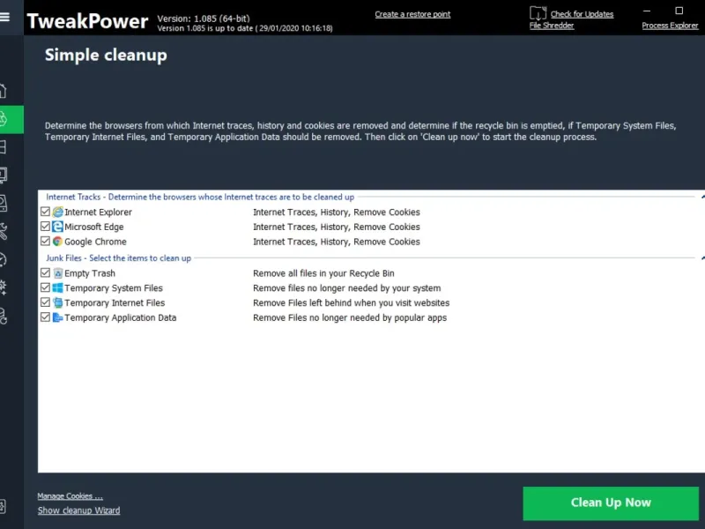The height and width of the screenshot is (529, 705).
Task: Click the Internet Explorer browser icon
Action: click(57, 212)
